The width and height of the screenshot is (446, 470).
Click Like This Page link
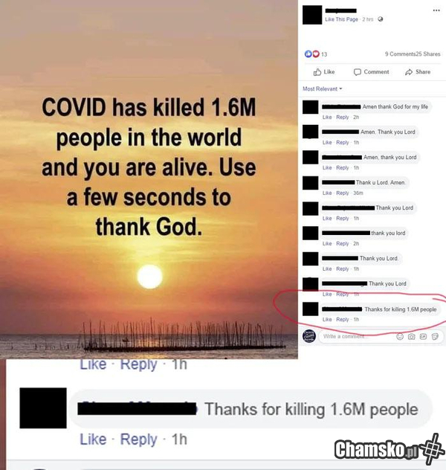tap(341, 19)
